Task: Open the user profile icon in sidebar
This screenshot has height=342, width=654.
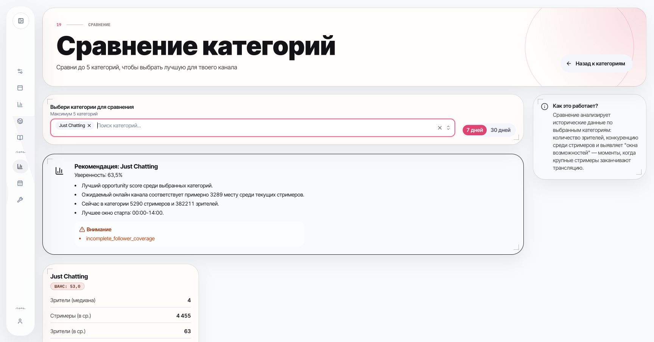Action: pyautogui.click(x=20, y=321)
